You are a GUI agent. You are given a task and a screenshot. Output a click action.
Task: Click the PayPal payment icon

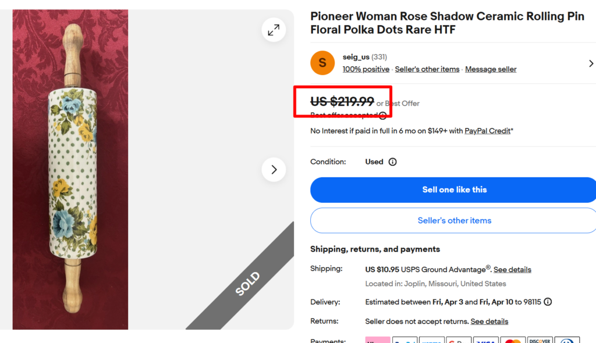tap(405, 340)
